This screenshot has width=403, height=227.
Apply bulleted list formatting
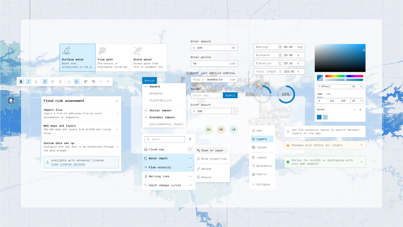click(69, 82)
